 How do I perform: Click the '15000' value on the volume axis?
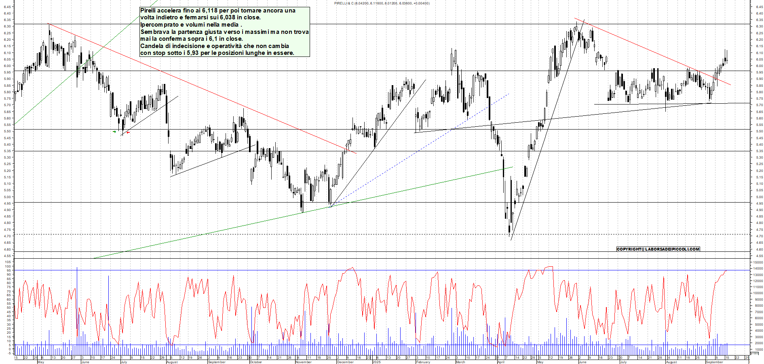pos(758,262)
